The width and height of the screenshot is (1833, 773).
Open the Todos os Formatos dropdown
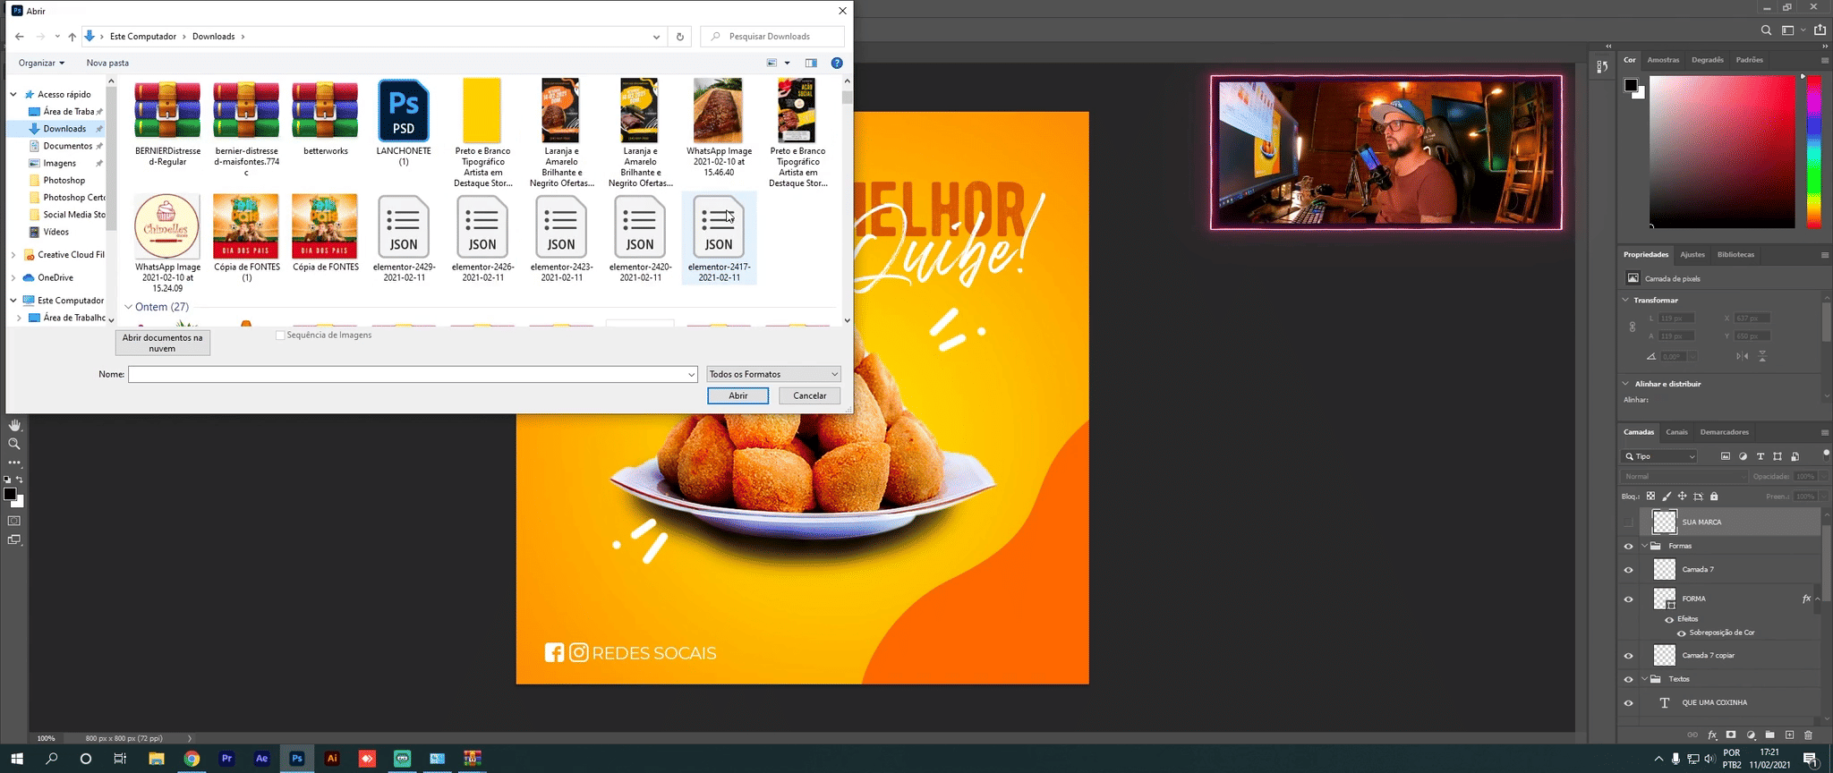coord(773,374)
